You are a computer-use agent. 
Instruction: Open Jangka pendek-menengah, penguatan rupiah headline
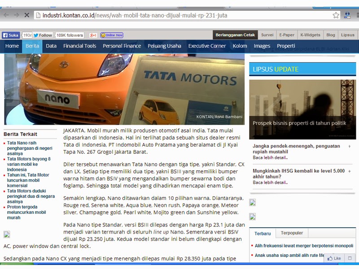296,149
